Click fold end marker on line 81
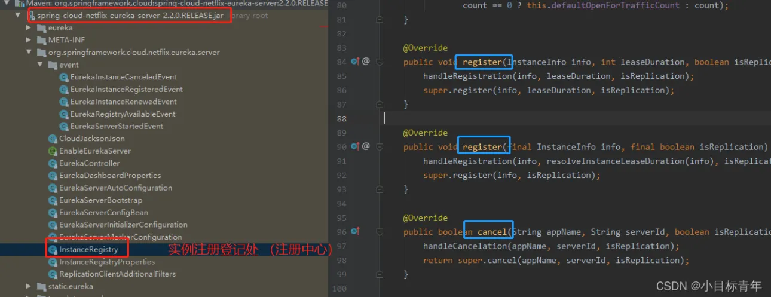771x297 pixels. pos(380,20)
